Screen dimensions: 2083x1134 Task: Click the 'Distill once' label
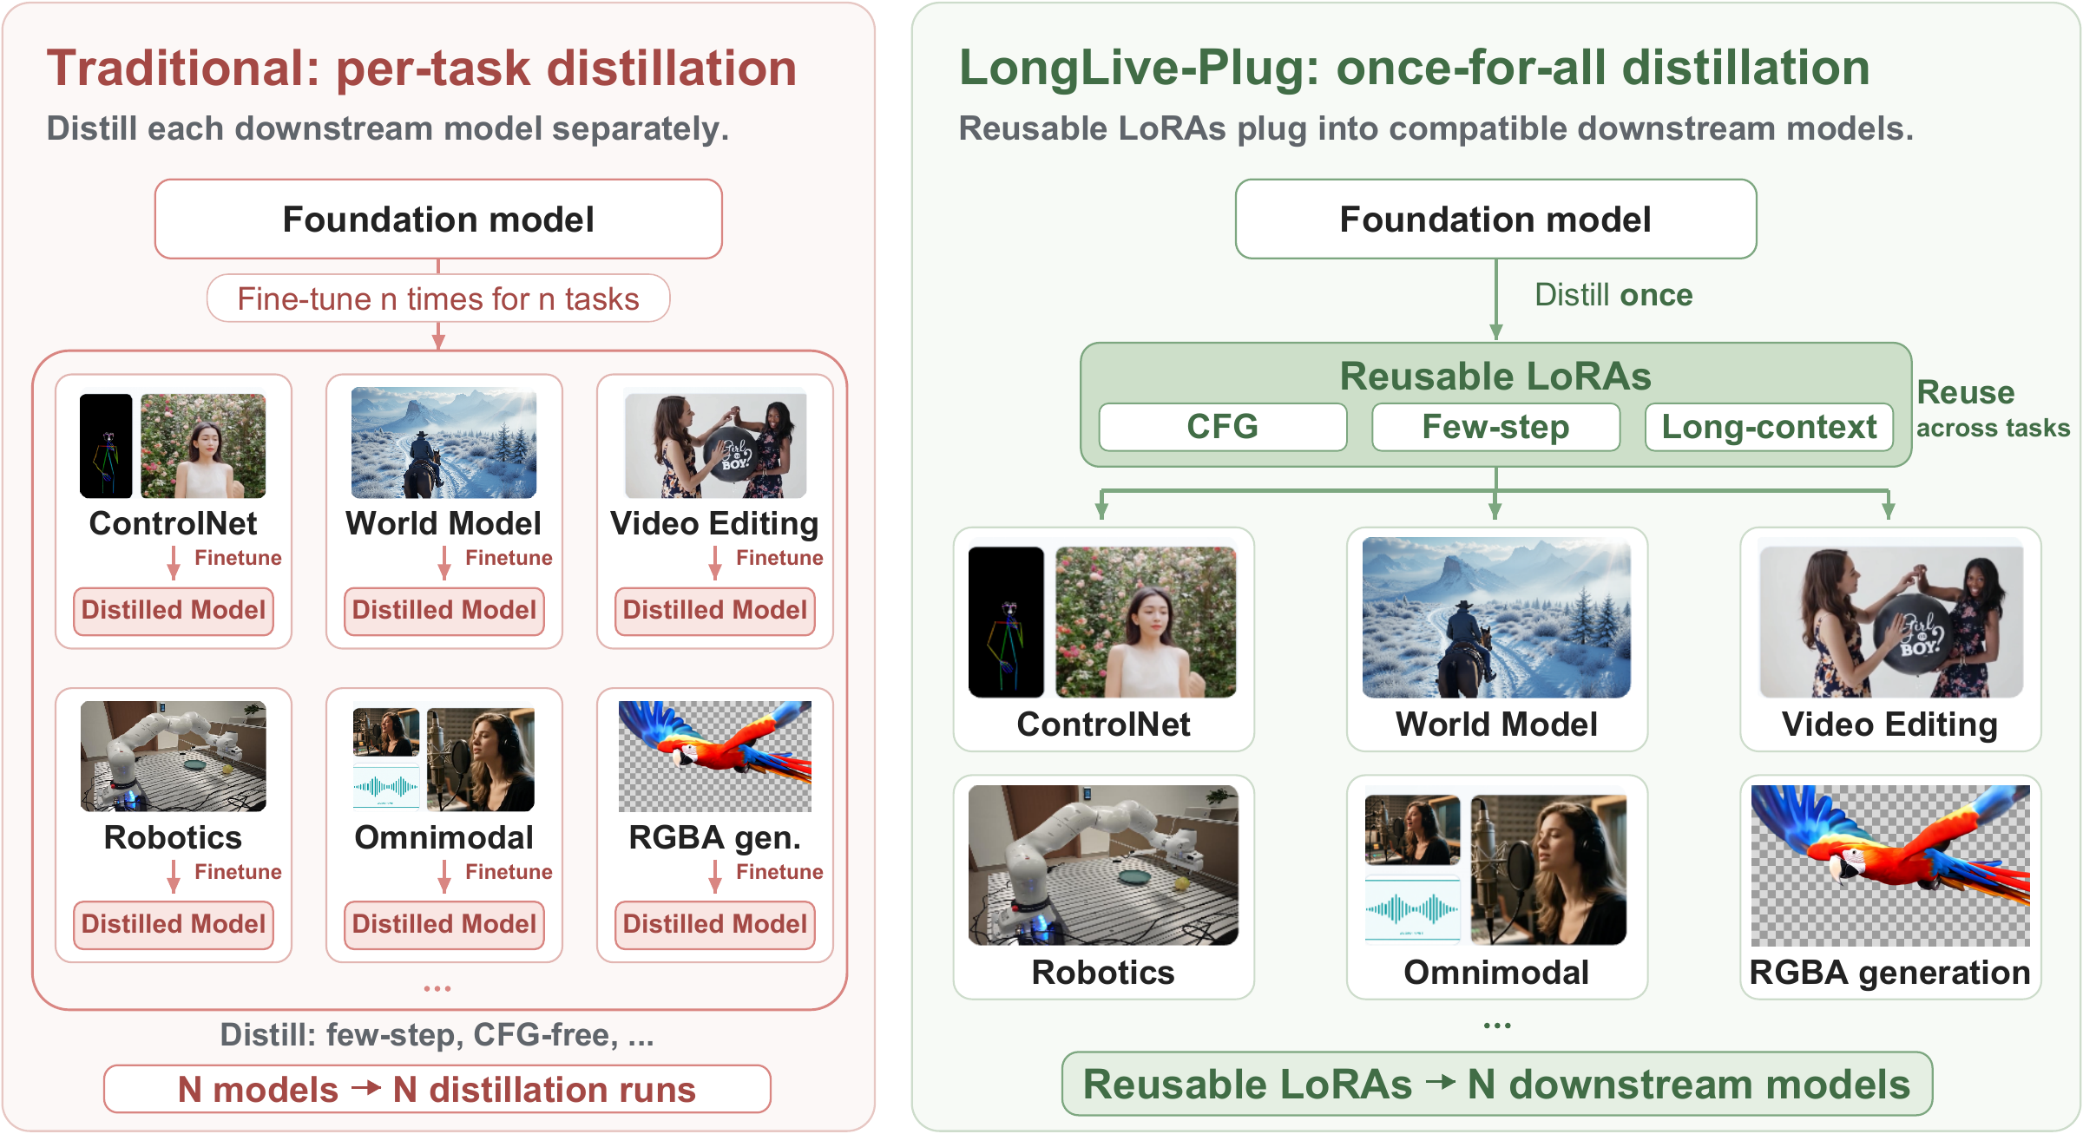1613,295
